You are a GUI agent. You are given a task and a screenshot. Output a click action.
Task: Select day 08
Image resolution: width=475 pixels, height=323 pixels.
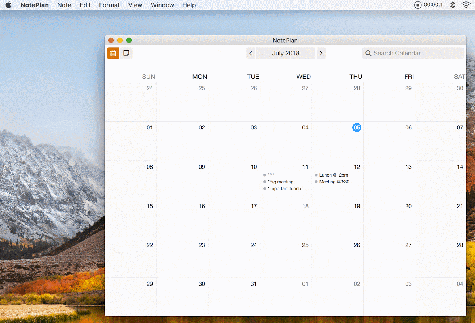pos(150,167)
